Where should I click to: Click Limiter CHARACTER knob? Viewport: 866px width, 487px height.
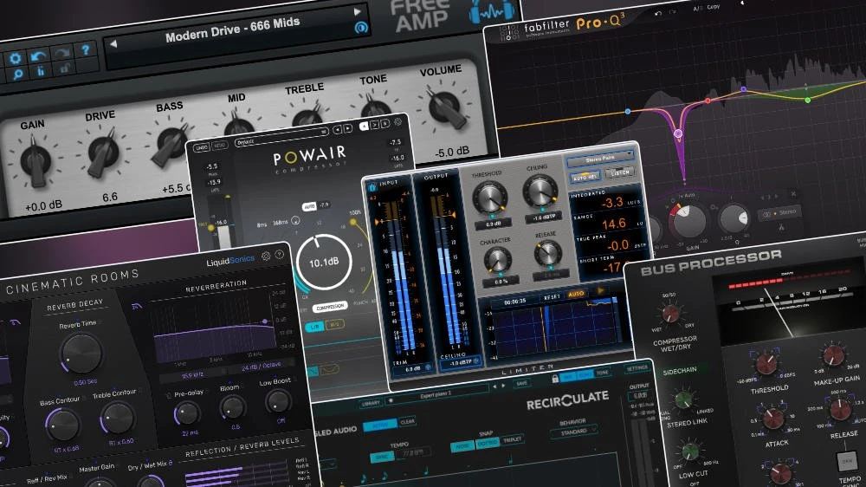[x=496, y=259]
